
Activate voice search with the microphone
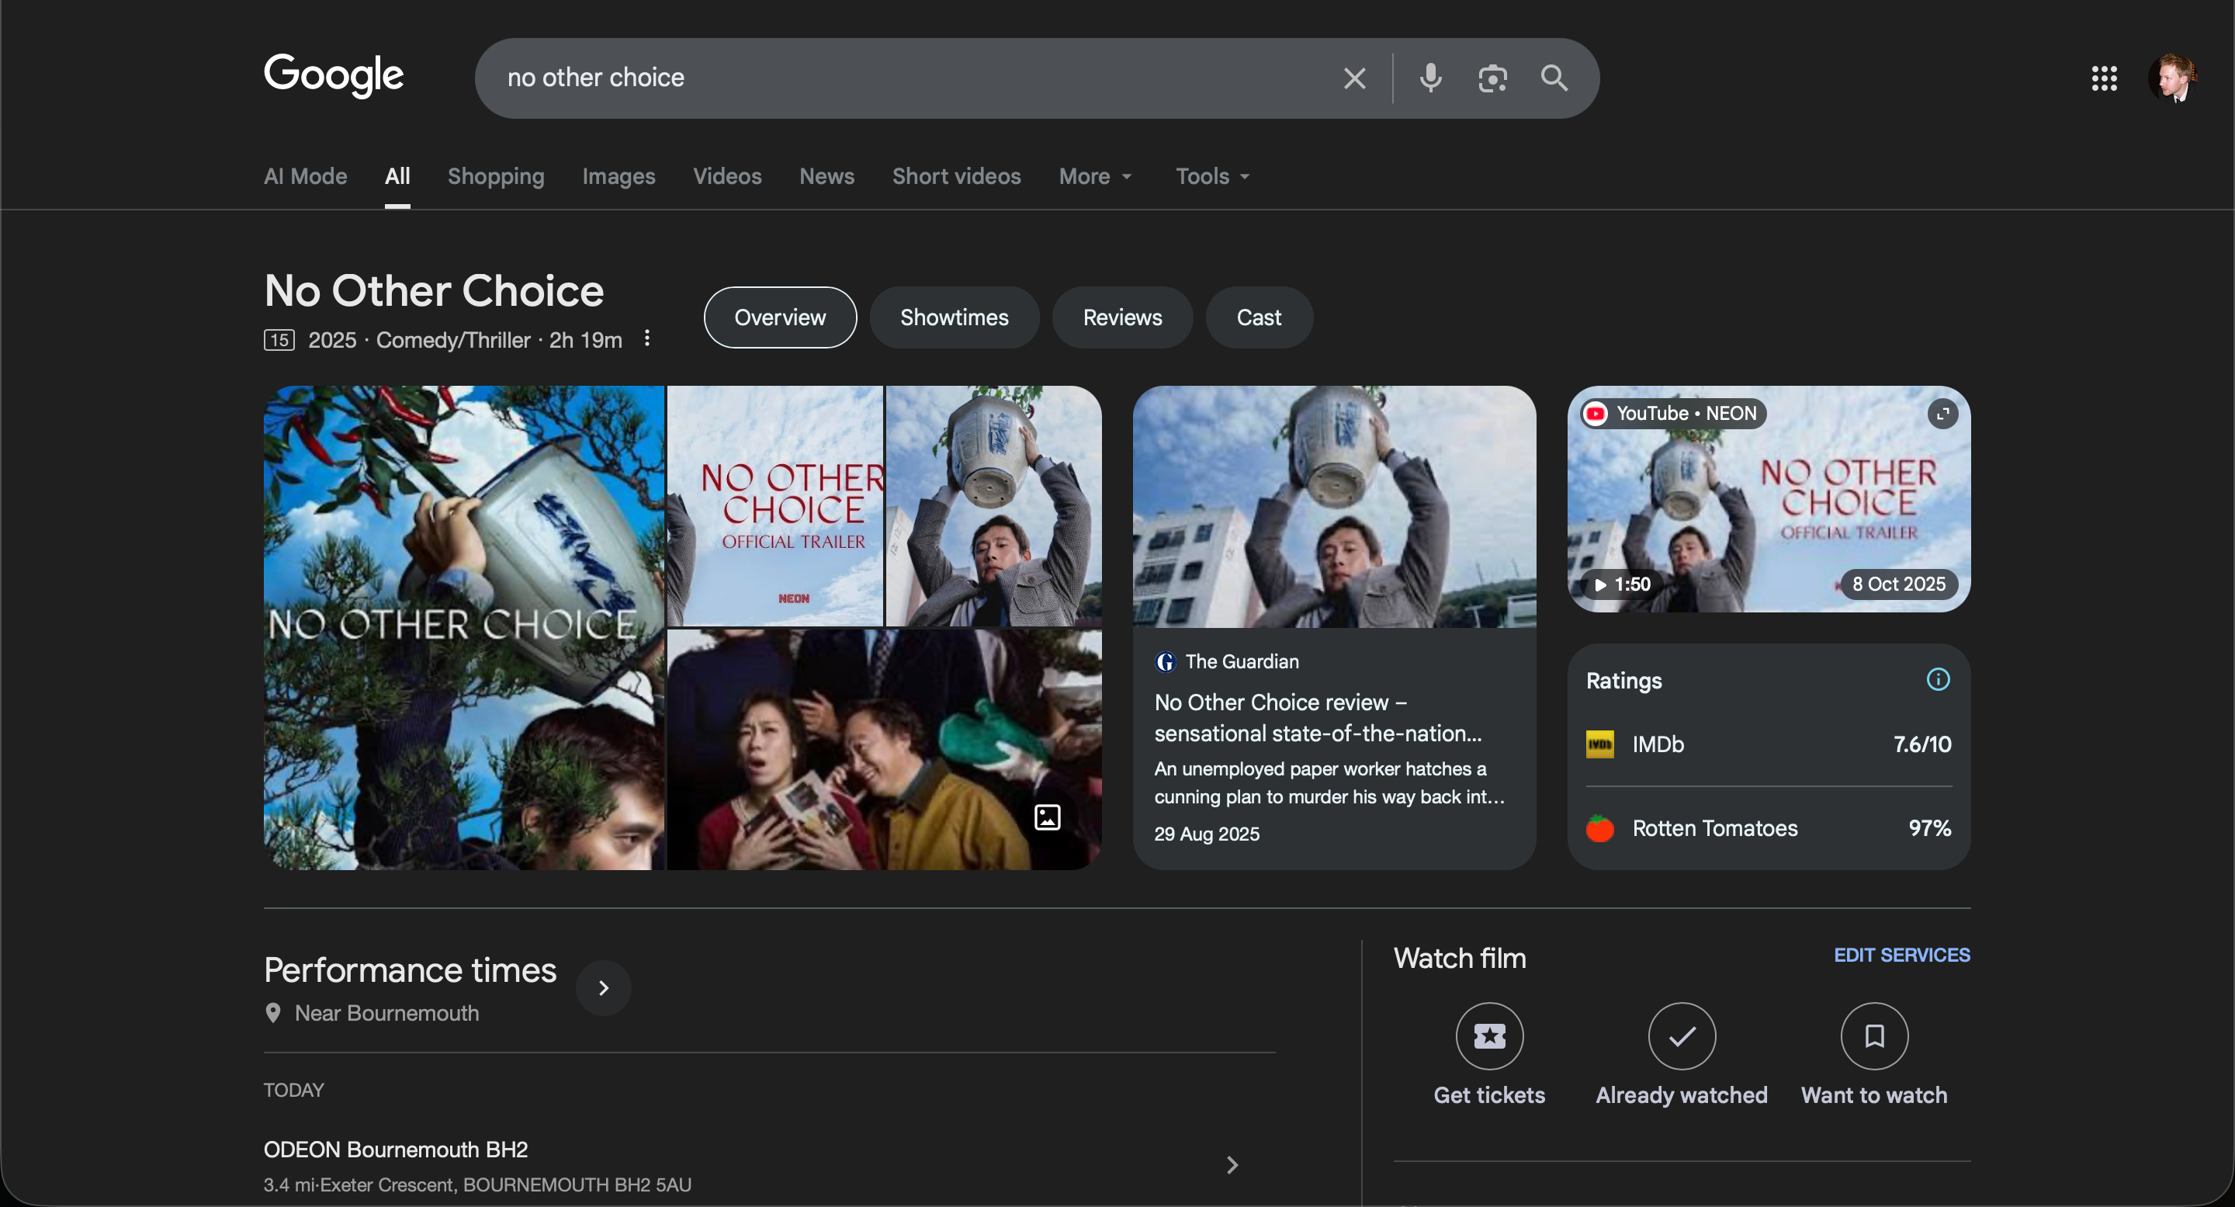1429,78
